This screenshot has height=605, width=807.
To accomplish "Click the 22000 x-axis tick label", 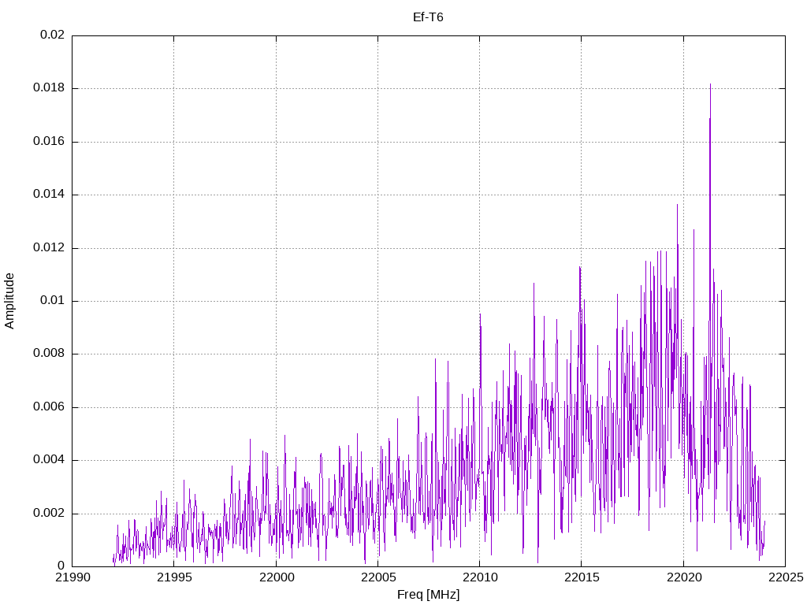I will coord(276,577).
